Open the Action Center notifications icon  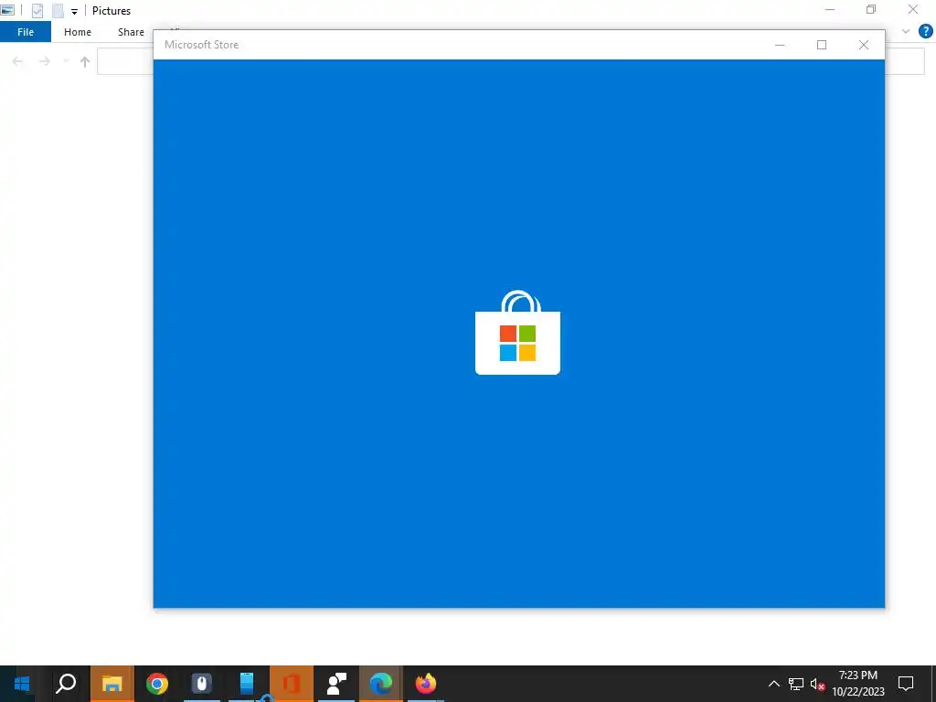906,684
